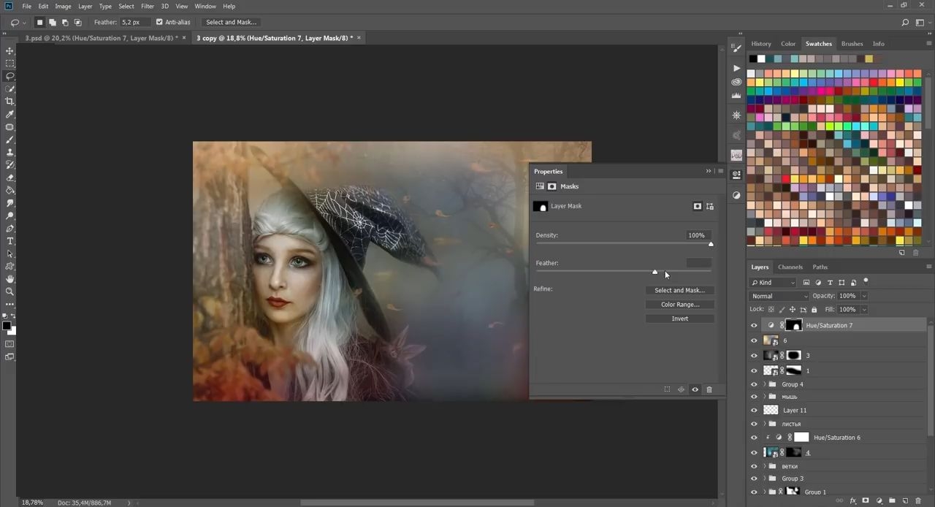Switch to the 3.psd document tab
This screenshot has height=507, width=935.
coord(102,38)
